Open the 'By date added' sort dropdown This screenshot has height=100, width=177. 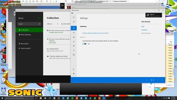[66, 24]
